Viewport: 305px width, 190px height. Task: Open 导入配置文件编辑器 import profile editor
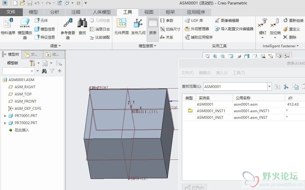[234, 29]
